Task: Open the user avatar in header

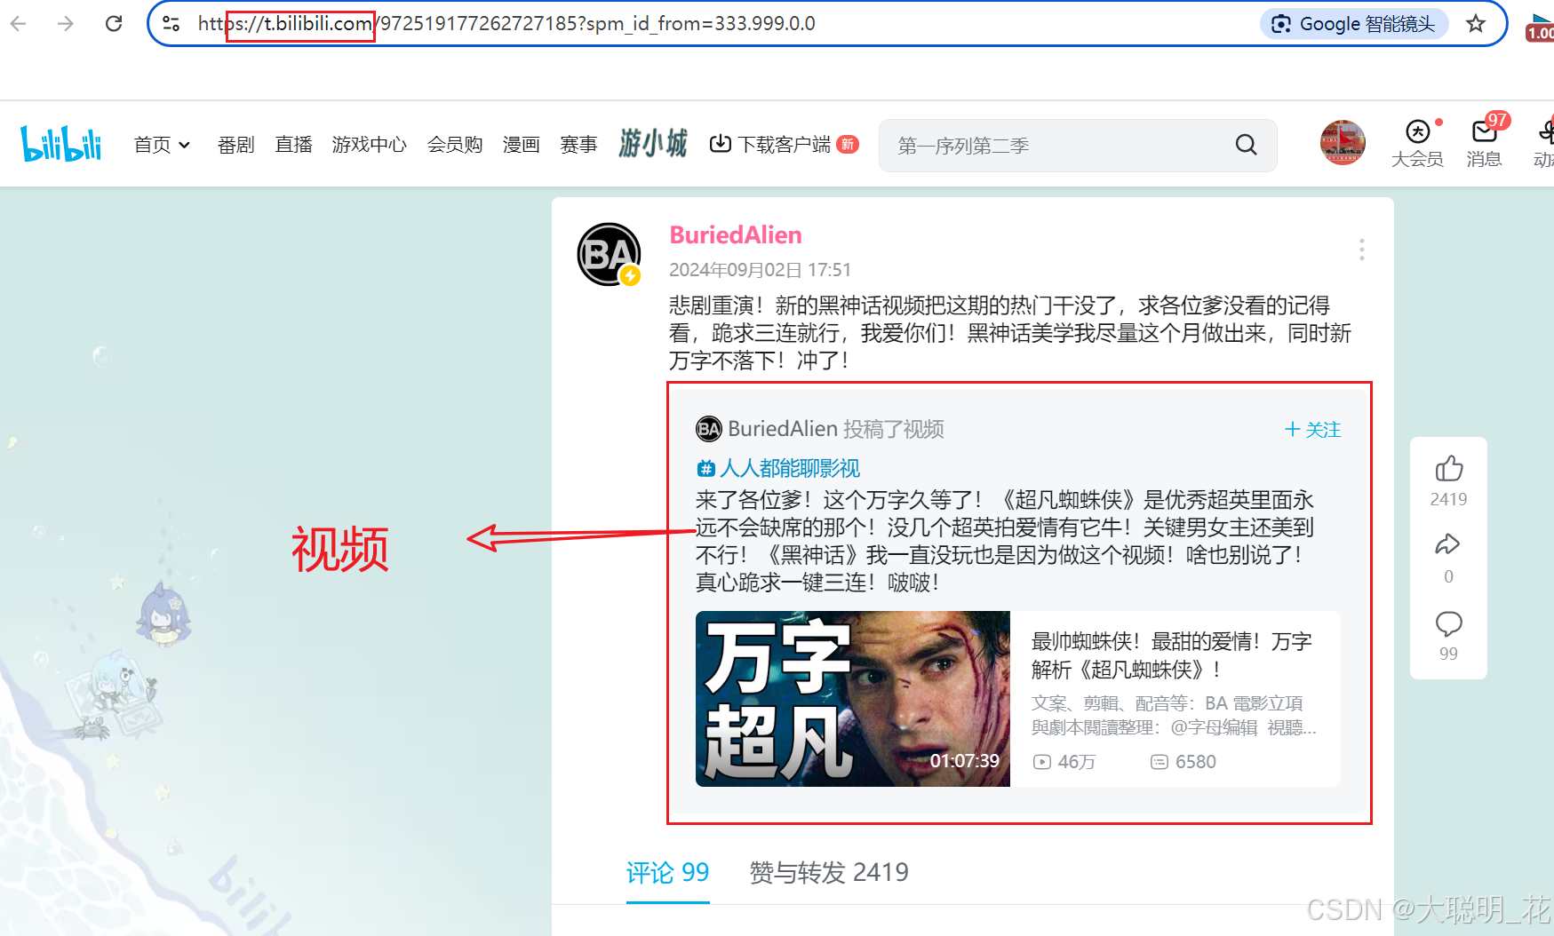Action: [x=1343, y=143]
